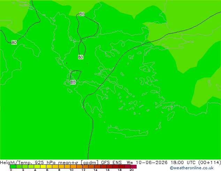221x171 pixels.
Task: Pick the yellow-green swatch above legend label 4
Action: [37, 166]
